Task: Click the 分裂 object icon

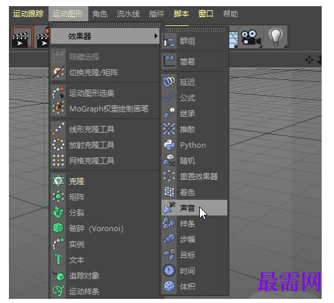Action: tap(58, 212)
